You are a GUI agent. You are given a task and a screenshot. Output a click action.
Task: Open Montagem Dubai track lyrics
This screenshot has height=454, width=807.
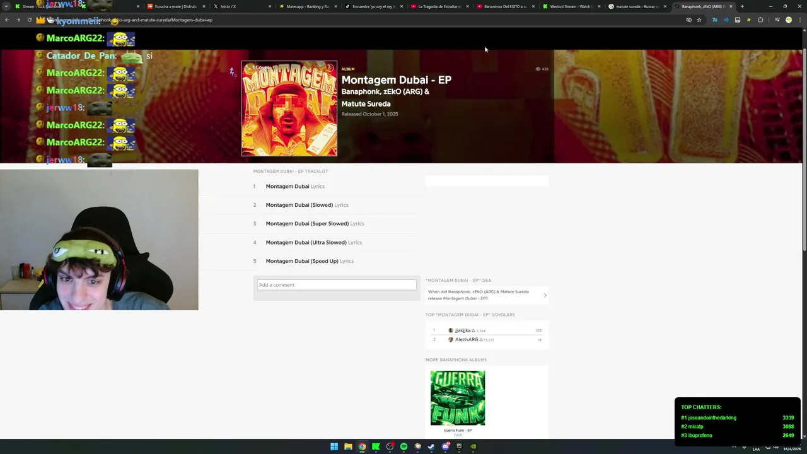[x=295, y=186]
